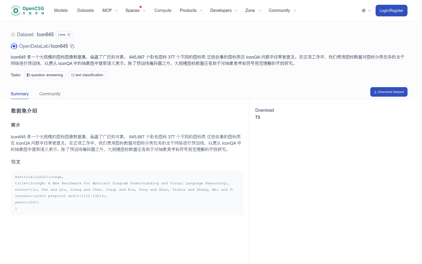The image size is (422, 264).
Task: Click the Icon645 repository name link
Action: pos(59,46)
